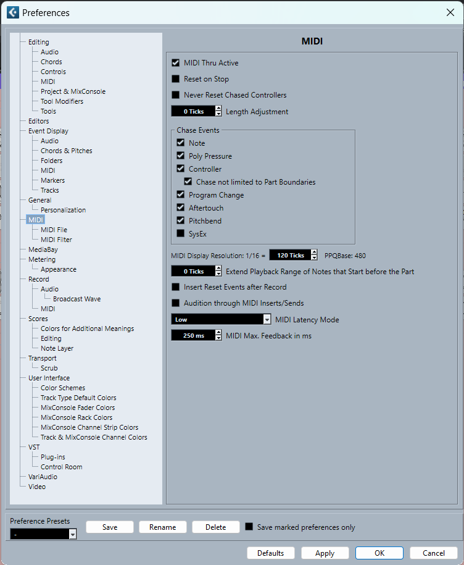Open the Preference Presets dropdown
Screen dimensions: 464x565
pyautogui.click(x=72, y=534)
